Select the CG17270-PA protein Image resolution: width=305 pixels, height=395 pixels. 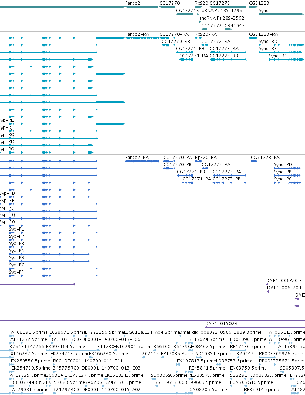click(x=170, y=161)
